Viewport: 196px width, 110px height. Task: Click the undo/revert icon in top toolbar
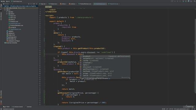[191, 1]
